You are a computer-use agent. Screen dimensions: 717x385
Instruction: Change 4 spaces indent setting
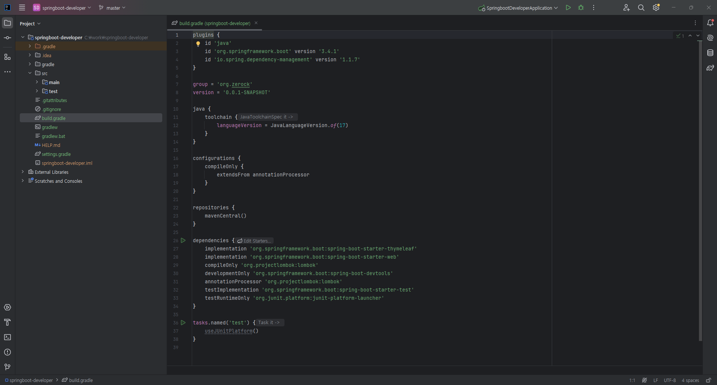[x=690, y=380]
